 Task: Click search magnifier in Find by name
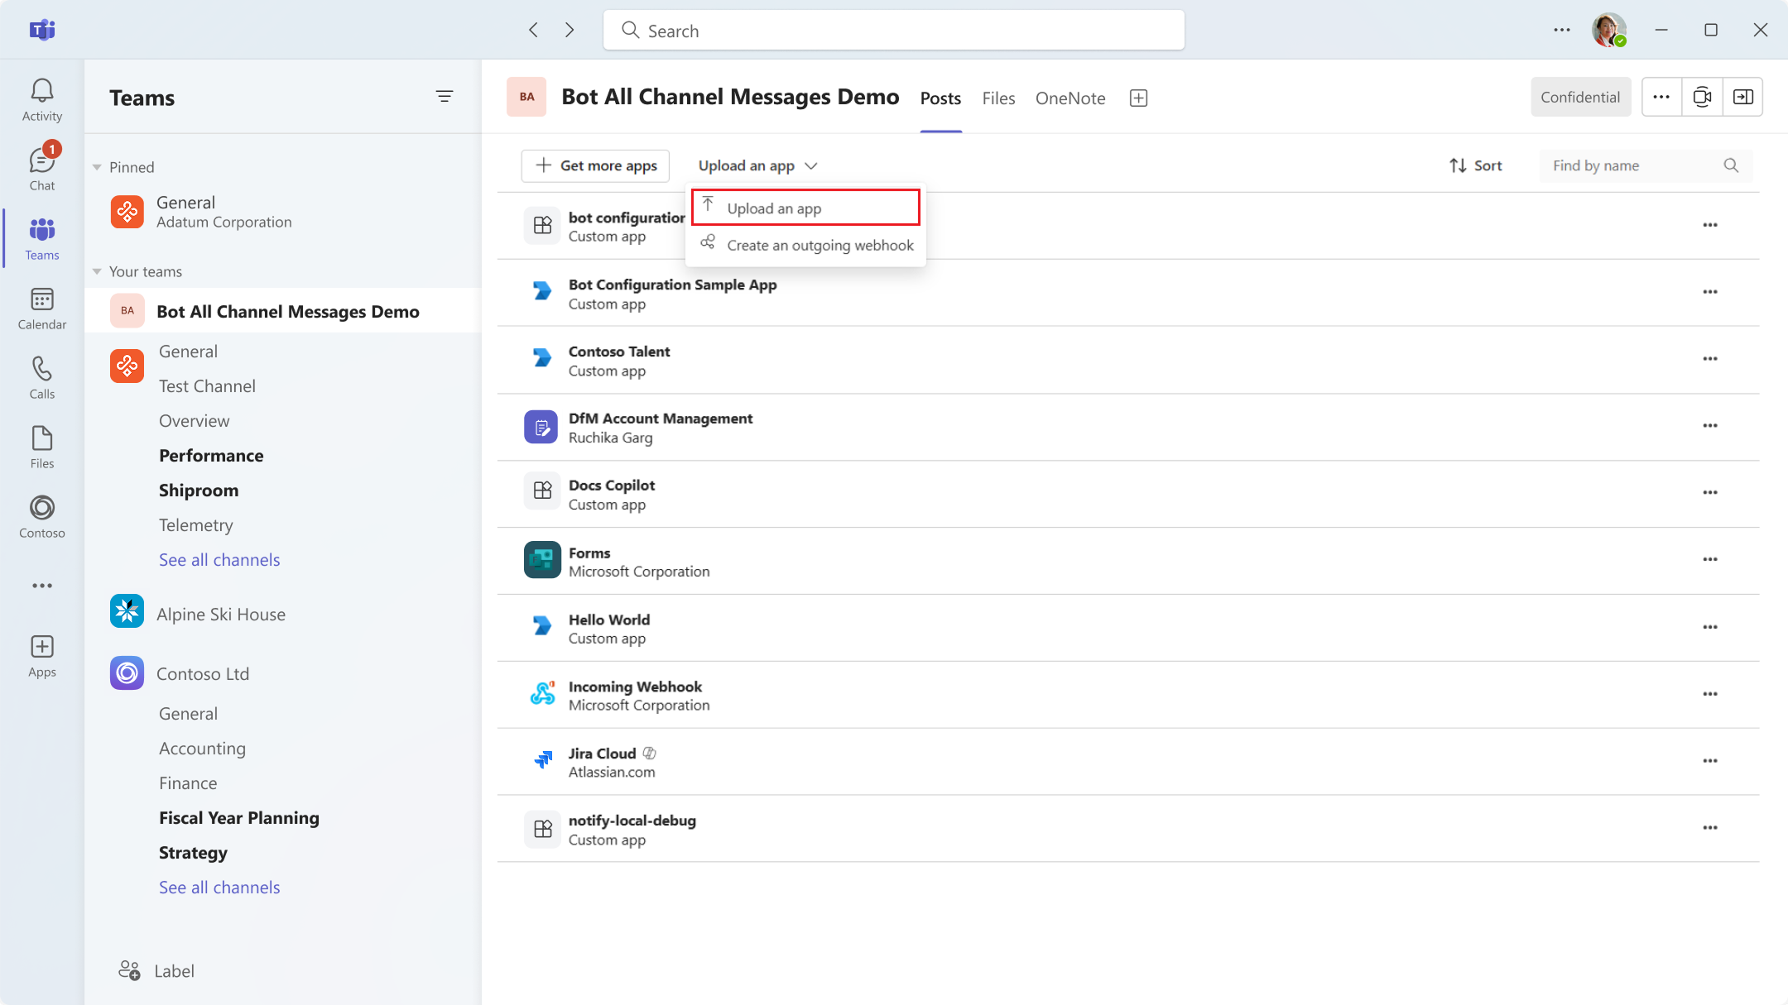1731,165
